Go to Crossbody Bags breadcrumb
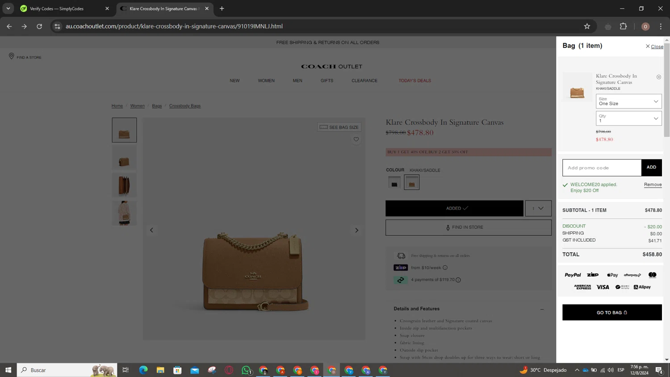The image size is (670, 377). pyautogui.click(x=185, y=106)
